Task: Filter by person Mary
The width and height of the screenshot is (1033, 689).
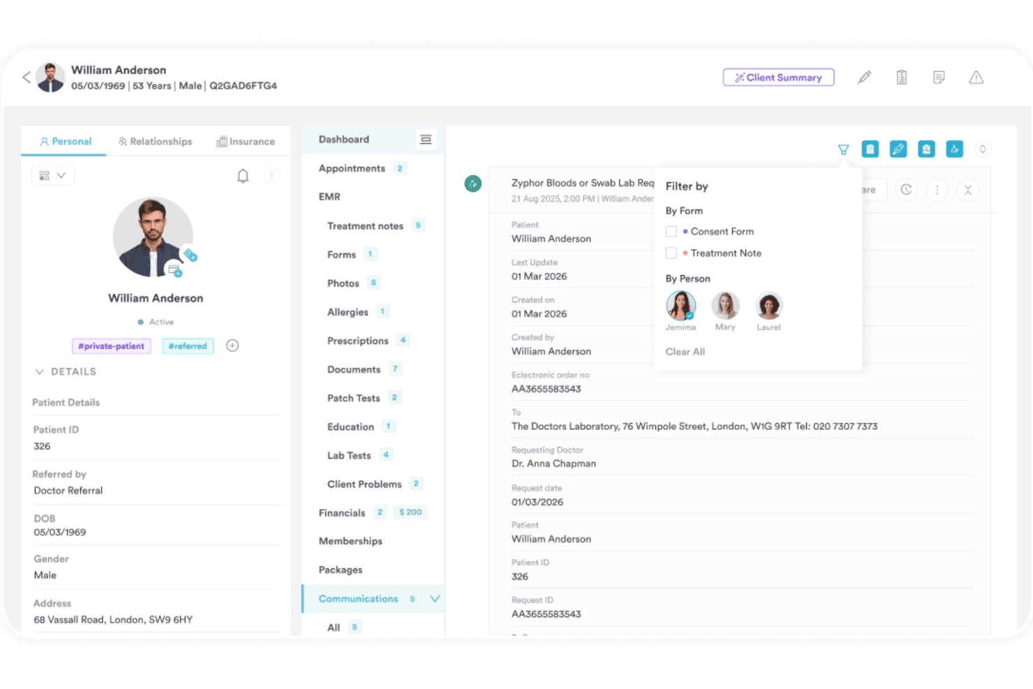Action: click(725, 306)
